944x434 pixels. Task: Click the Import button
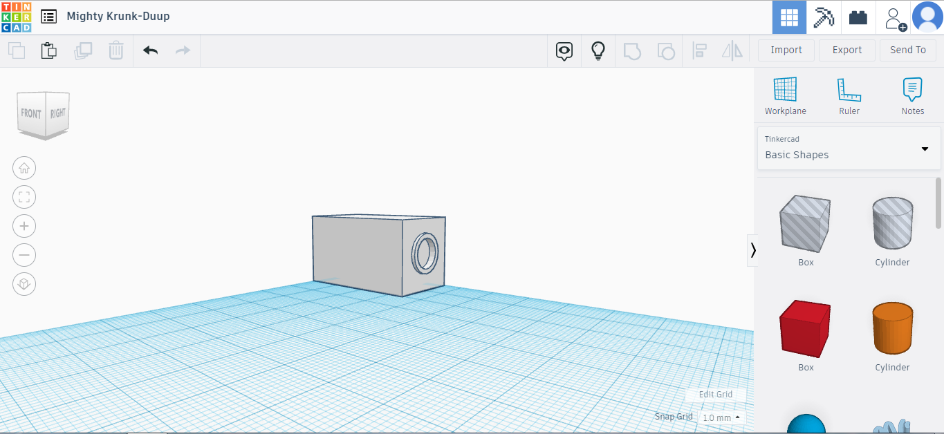coord(786,50)
